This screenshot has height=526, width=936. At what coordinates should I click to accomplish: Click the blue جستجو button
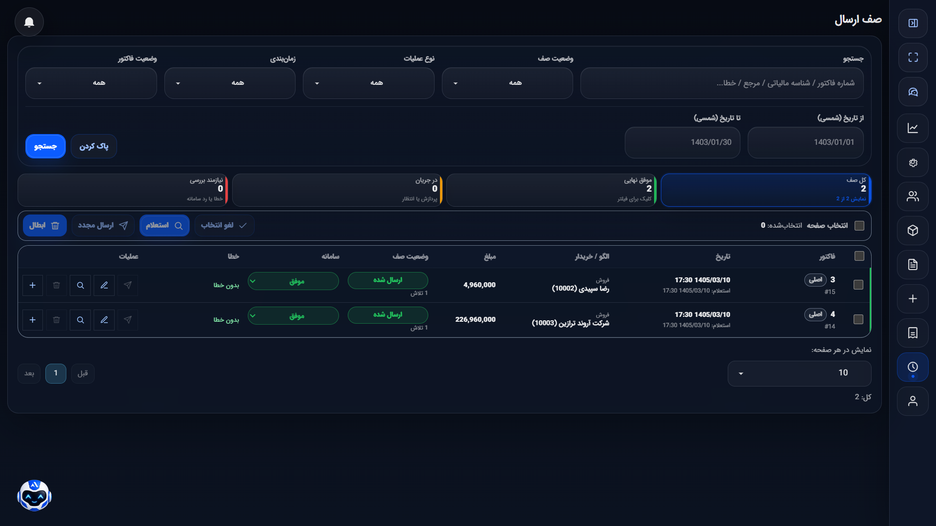[x=45, y=146]
